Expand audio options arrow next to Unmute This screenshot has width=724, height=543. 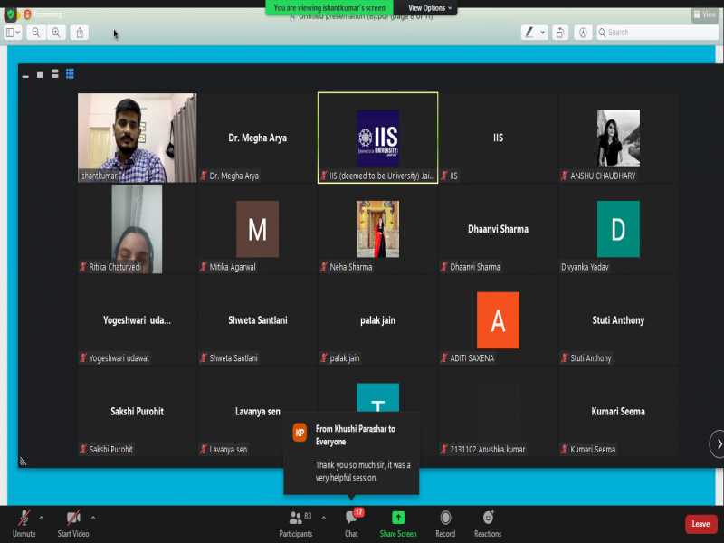pos(42,518)
